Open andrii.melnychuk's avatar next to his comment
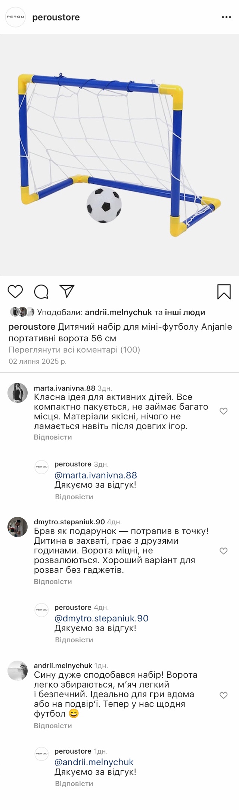 [x=18, y=671]
